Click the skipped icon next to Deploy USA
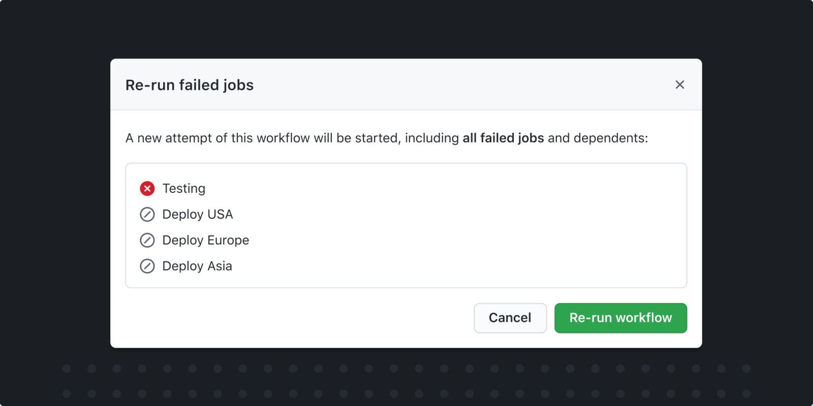The height and width of the screenshot is (406, 813). tap(147, 214)
